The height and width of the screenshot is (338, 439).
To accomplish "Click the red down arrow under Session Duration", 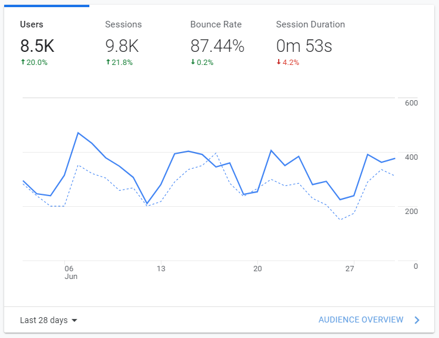I will click(279, 62).
